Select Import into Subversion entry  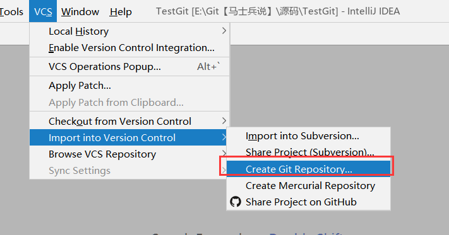pyautogui.click(x=308, y=136)
